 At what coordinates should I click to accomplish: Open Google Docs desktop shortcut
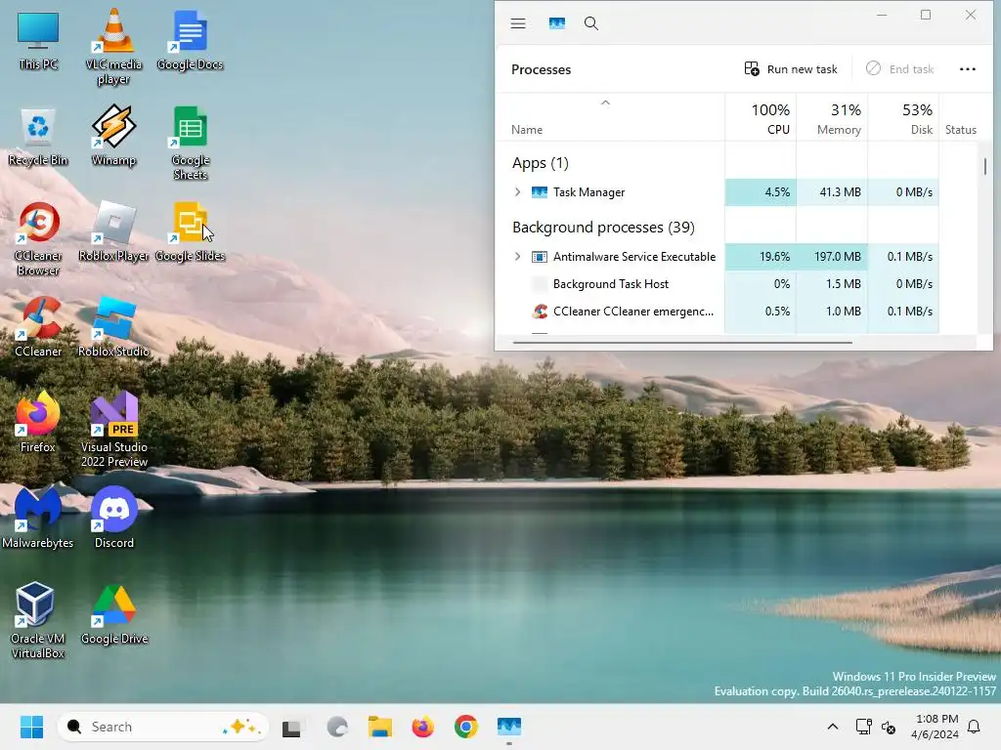point(190,41)
